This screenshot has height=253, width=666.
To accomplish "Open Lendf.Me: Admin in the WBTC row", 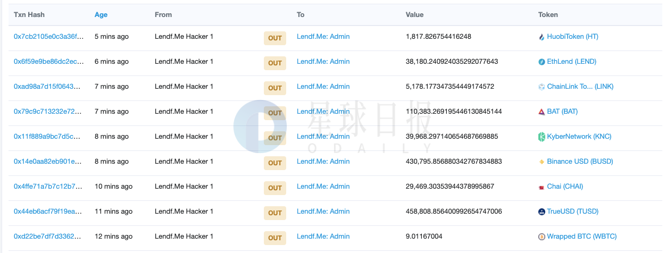I will coord(323,237).
